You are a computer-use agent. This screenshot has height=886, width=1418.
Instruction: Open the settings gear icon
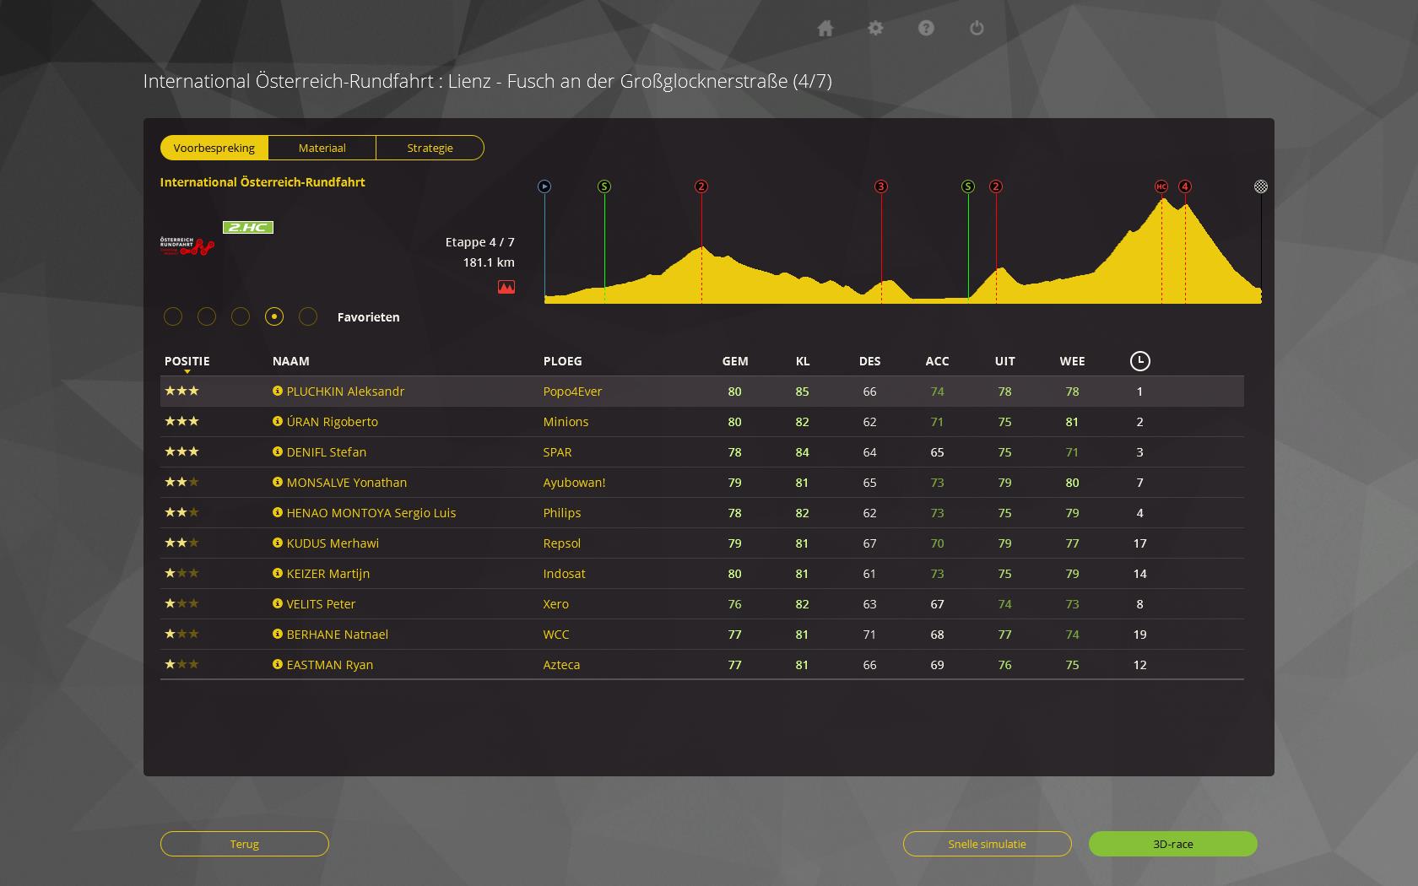875,28
